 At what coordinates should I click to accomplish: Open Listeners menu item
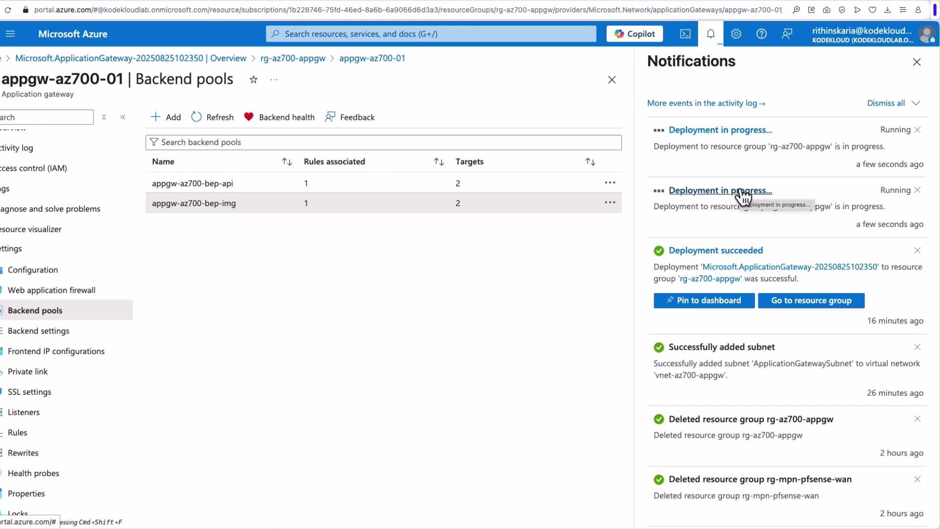tap(23, 412)
